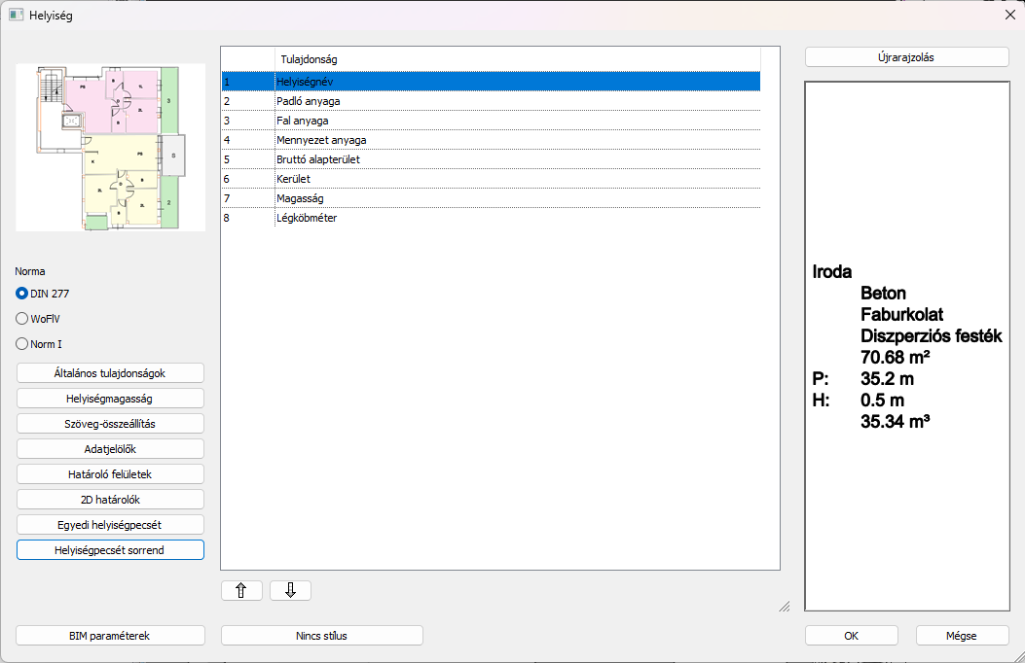This screenshot has height=663, width=1025.
Task: Choose the Norm I radio button
Action: (22, 343)
